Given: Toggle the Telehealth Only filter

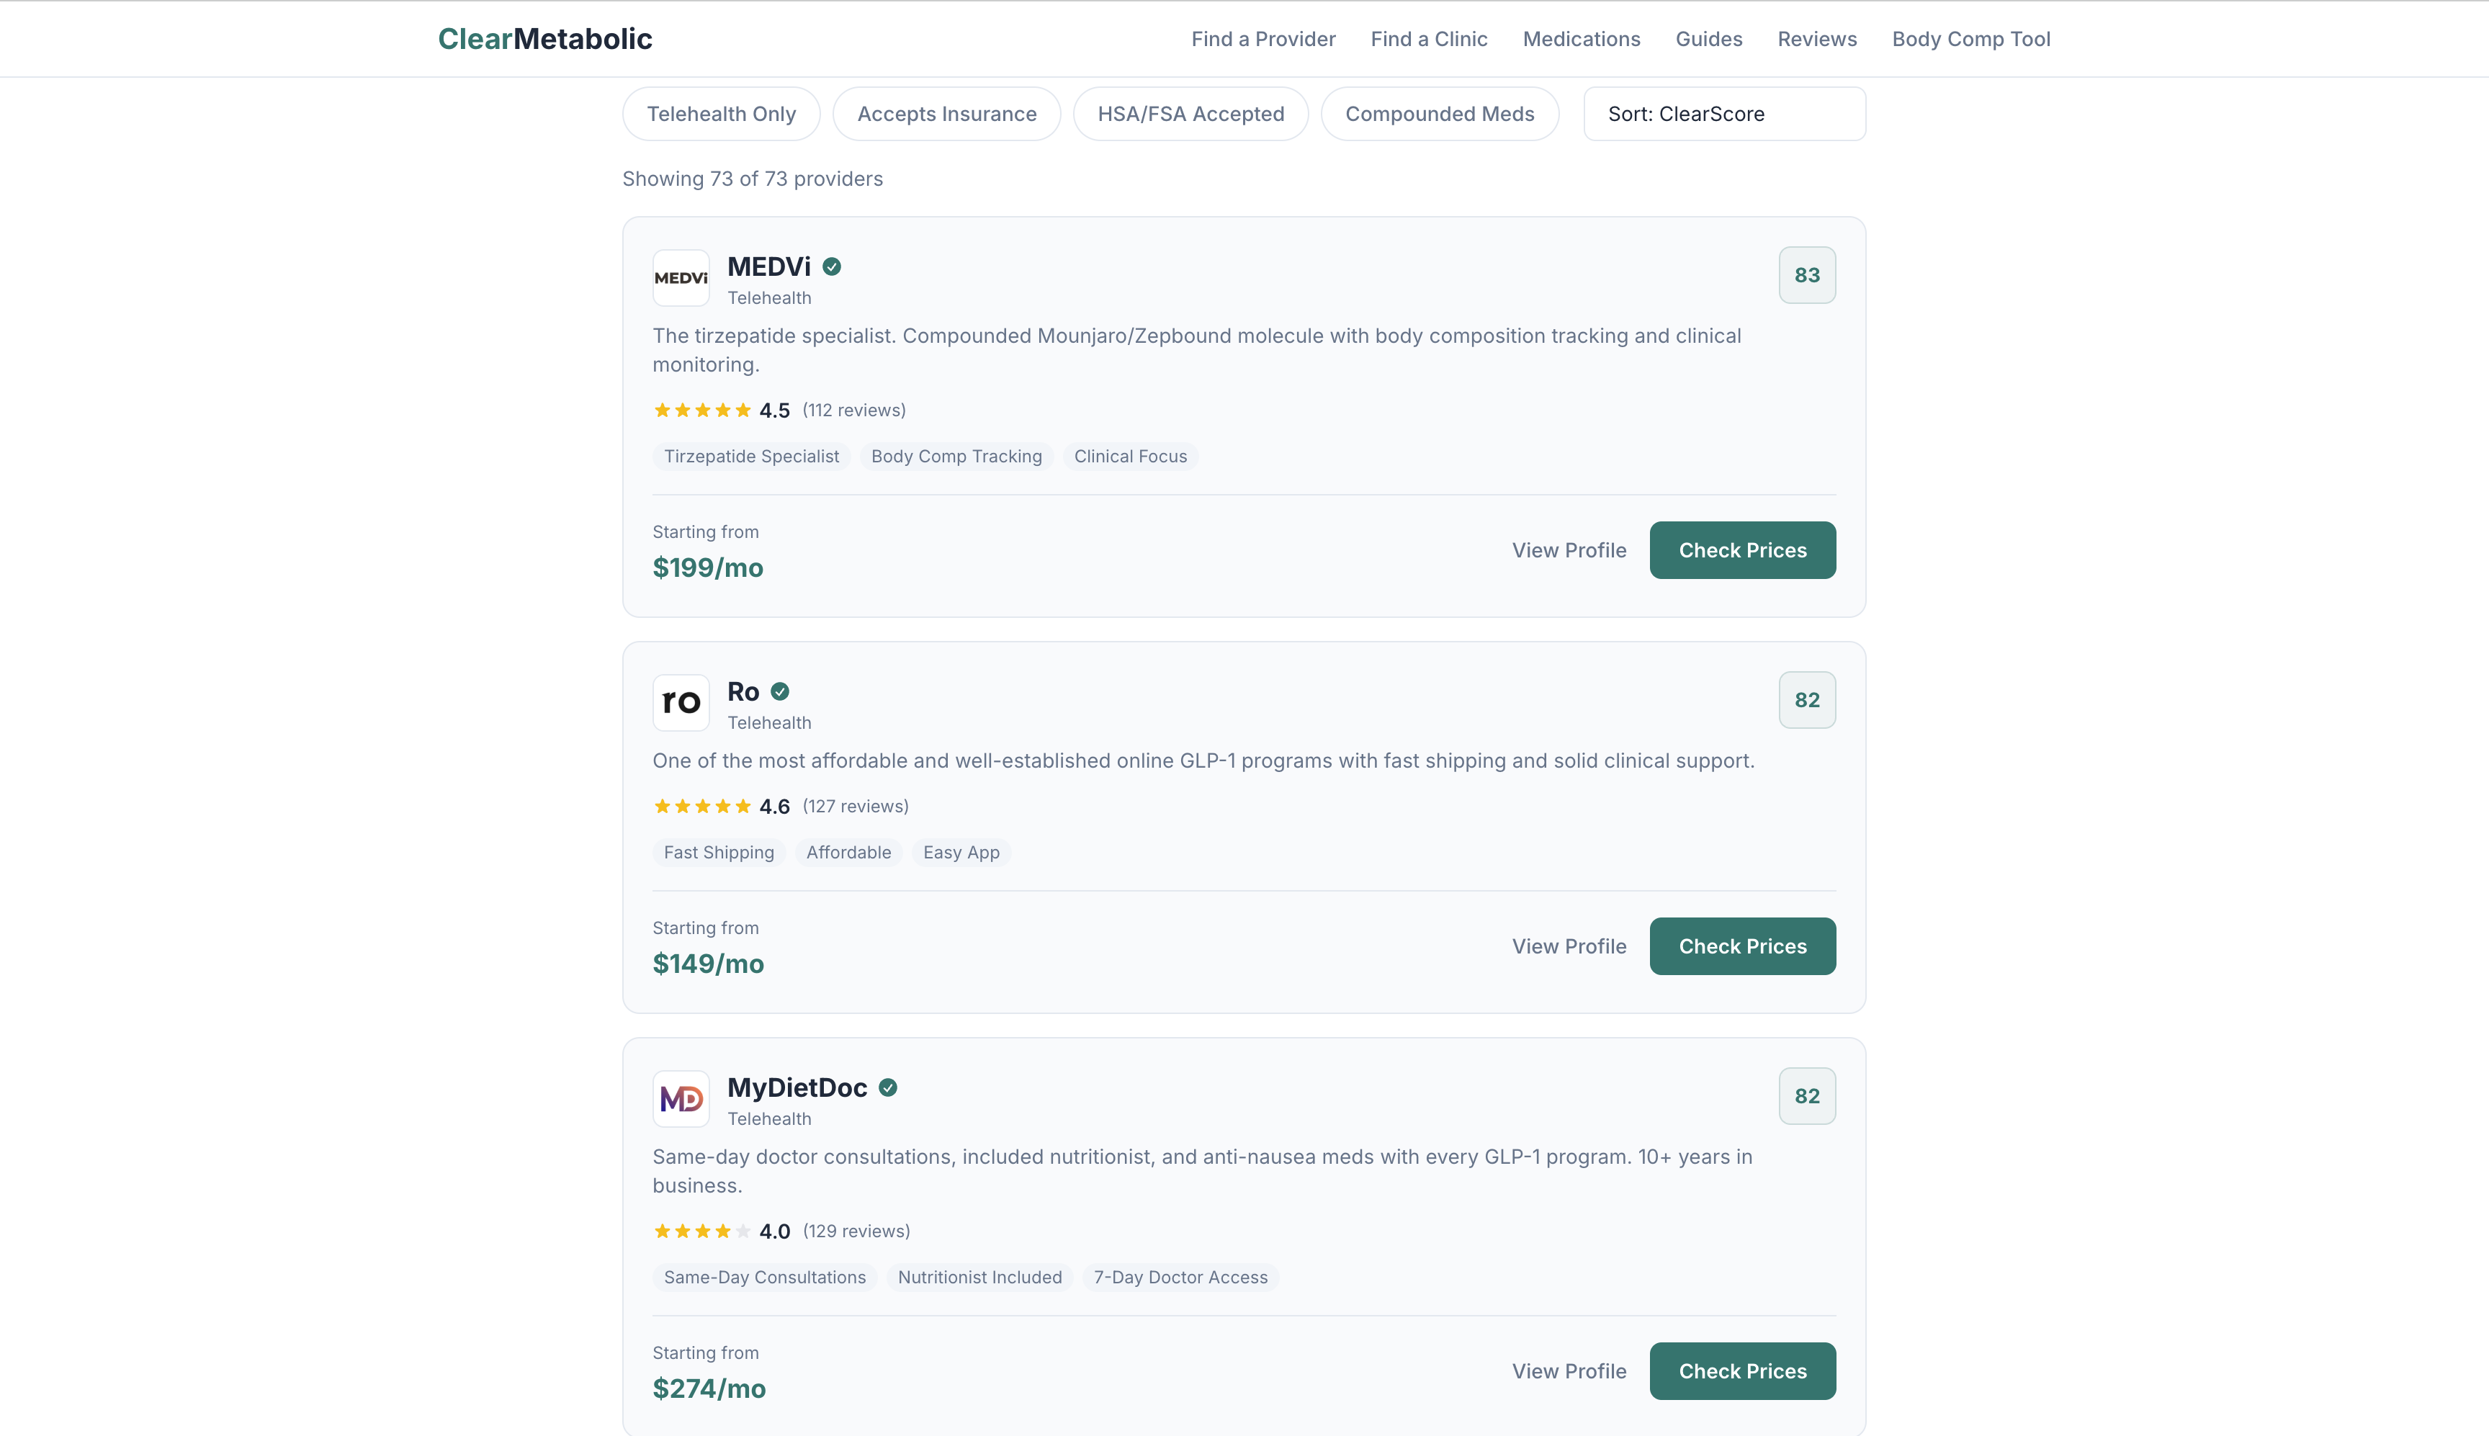Looking at the screenshot, I should [x=721, y=113].
